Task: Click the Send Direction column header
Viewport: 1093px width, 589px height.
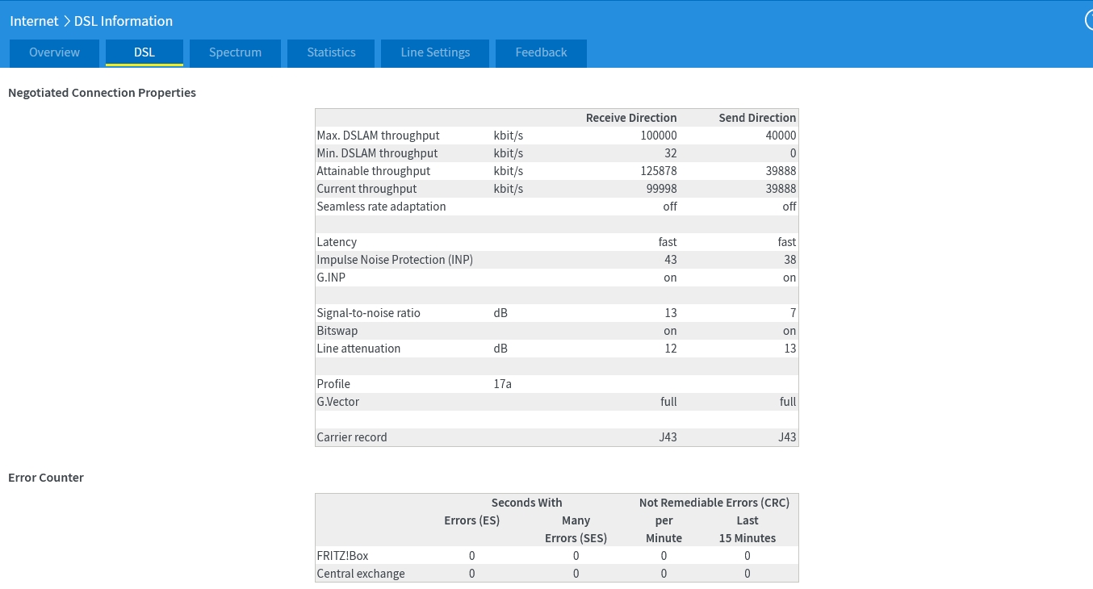Action: (757, 118)
